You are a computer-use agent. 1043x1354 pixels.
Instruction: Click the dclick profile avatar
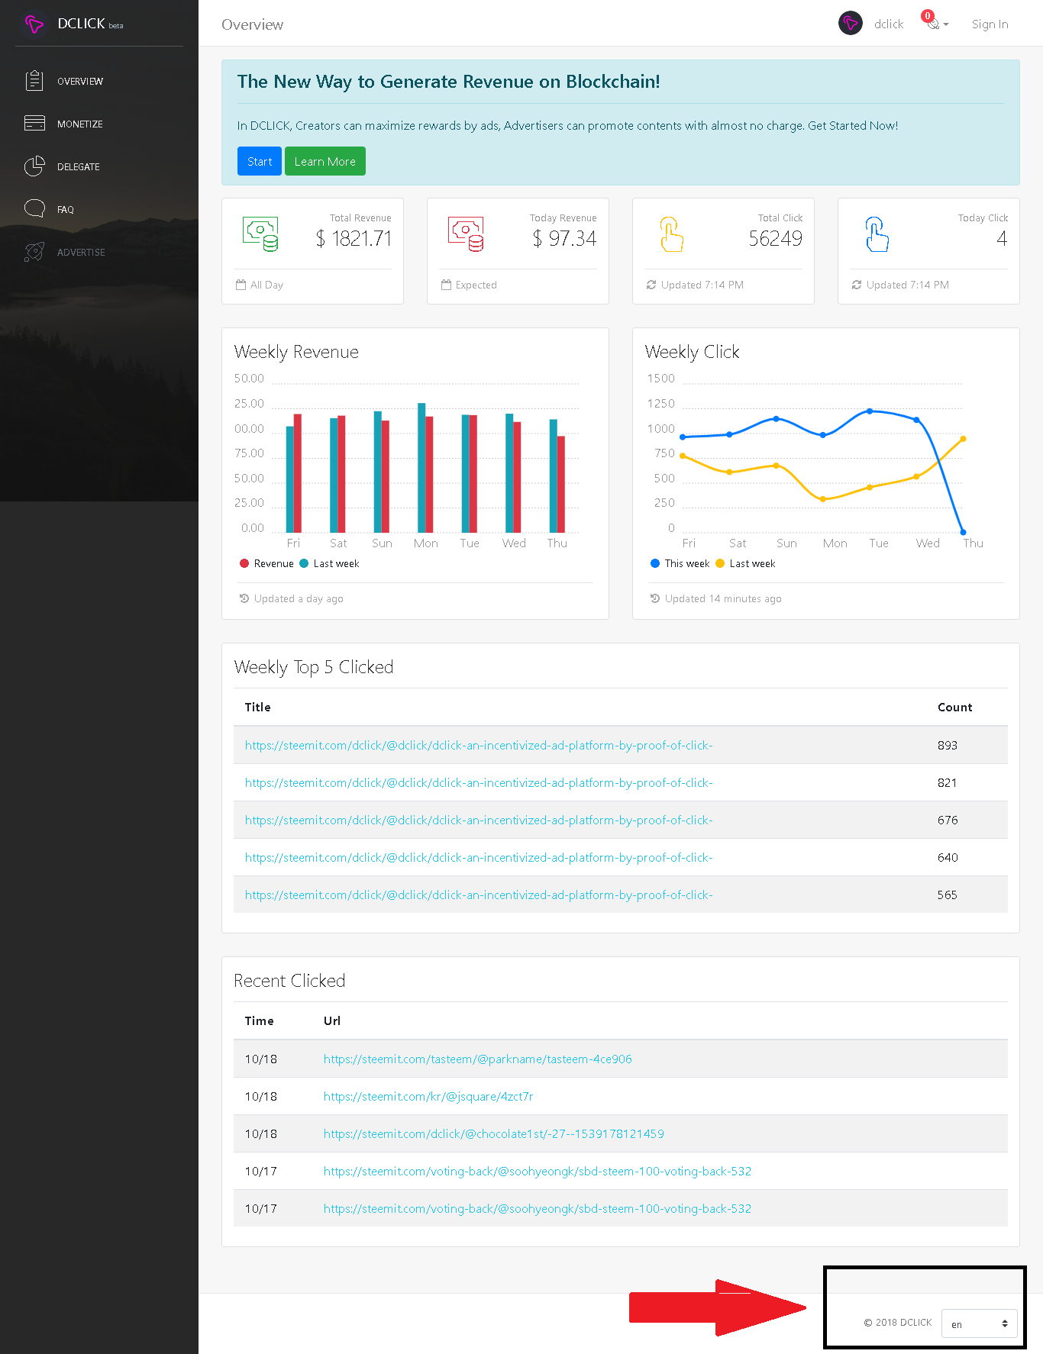click(x=850, y=24)
